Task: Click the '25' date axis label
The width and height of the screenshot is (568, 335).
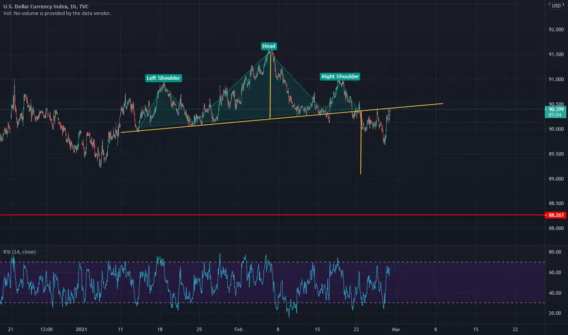Action: tap(199, 329)
